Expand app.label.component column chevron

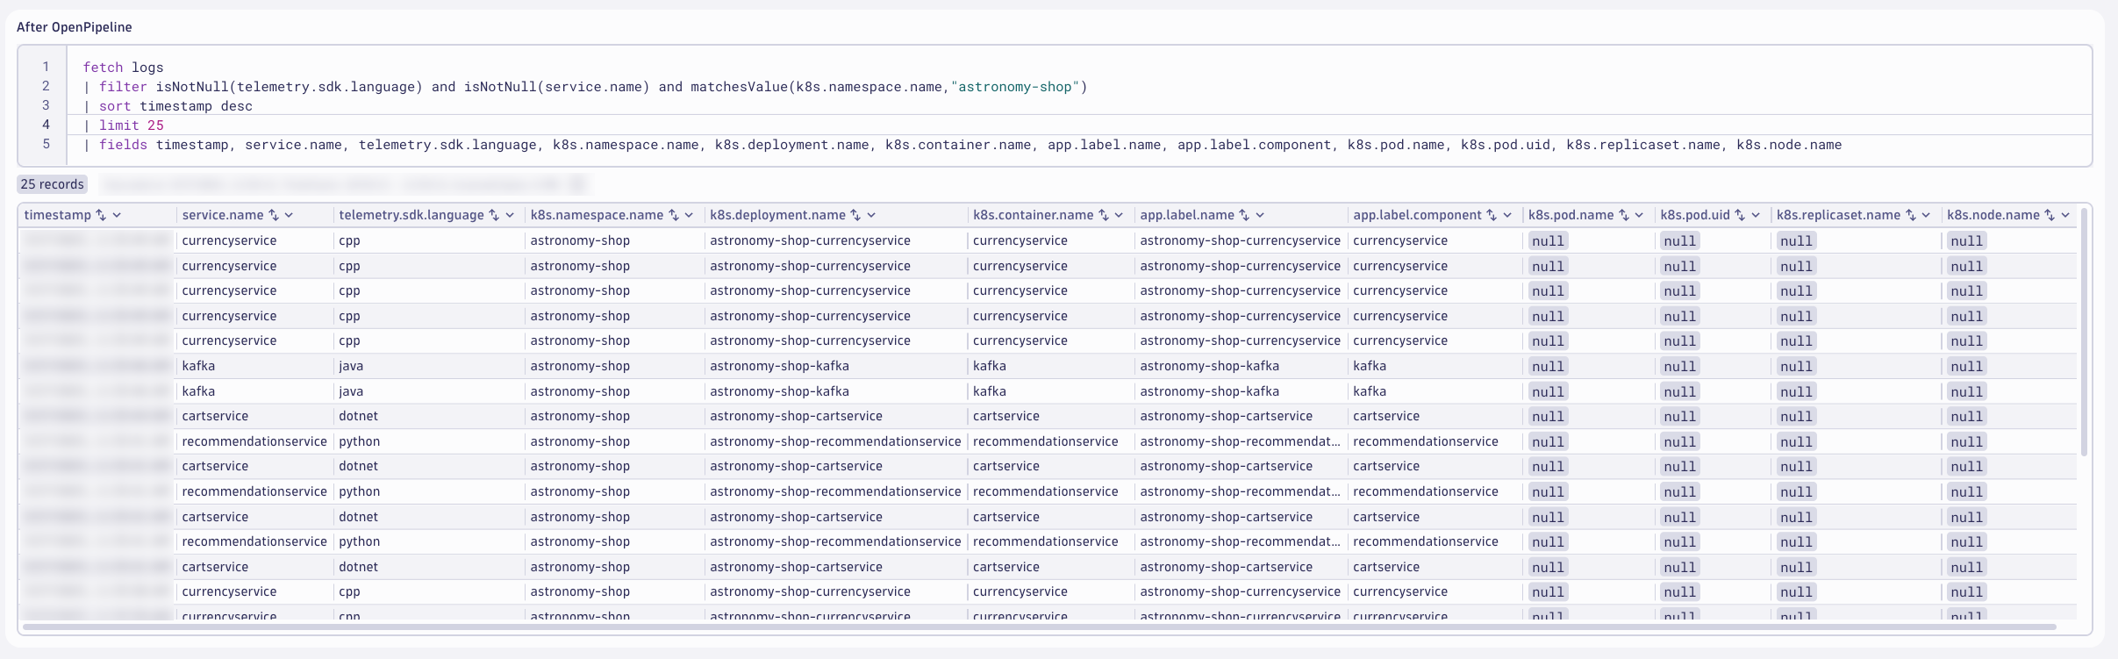pyautogui.click(x=1507, y=215)
